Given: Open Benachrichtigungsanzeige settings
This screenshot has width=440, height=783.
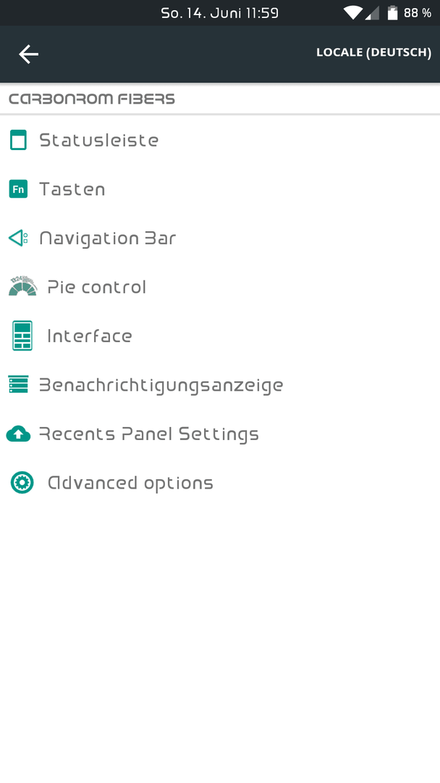Looking at the screenshot, I should (x=220, y=385).
